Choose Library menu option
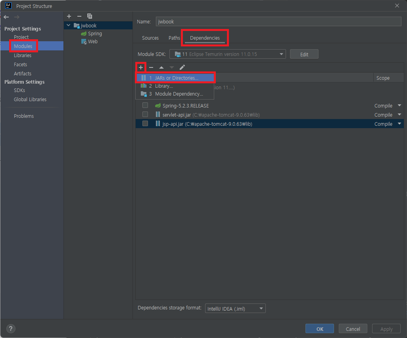The width and height of the screenshot is (407, 338). pos(175,86)
